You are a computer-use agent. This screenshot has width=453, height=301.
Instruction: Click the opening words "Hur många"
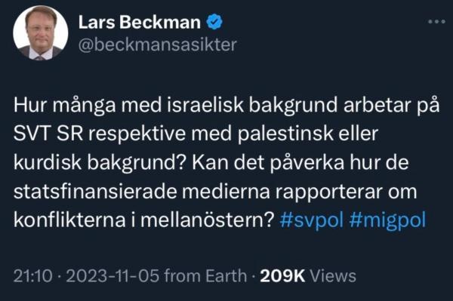click(64, 106)
